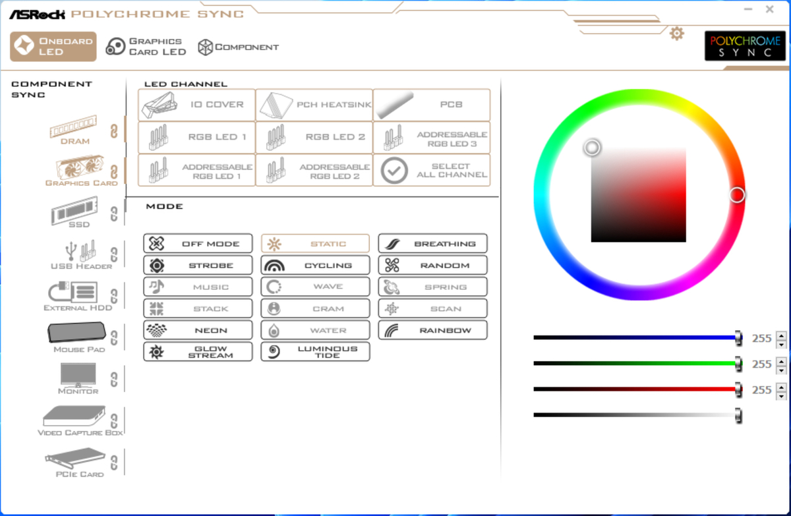Select Water lighting mode
791x516 pixels.
[x=315, y=330]
